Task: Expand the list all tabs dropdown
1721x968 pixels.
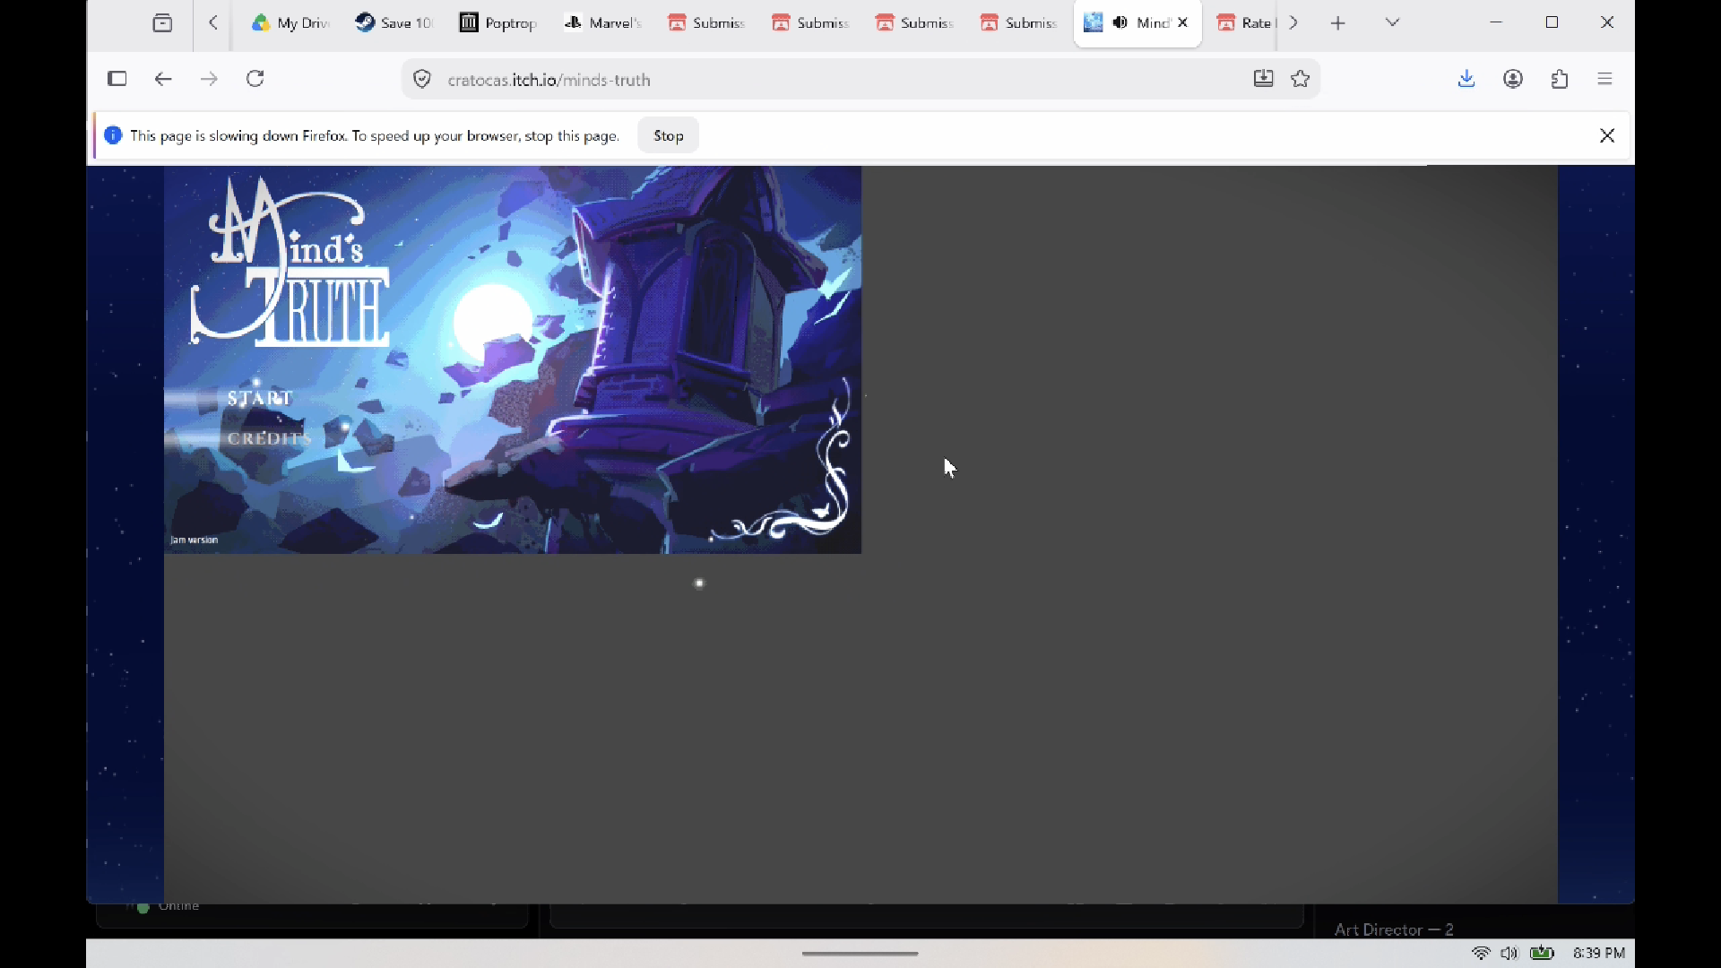Action: pos(1392,22)
